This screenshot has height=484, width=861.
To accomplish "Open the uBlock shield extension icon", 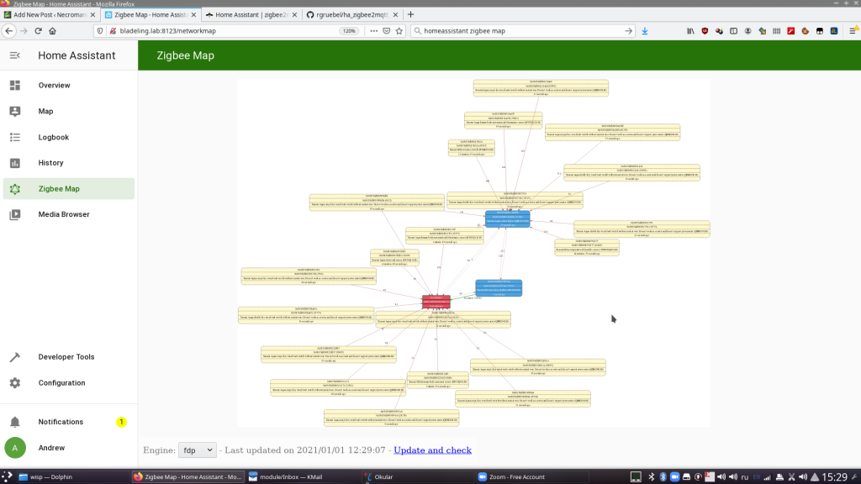I will 705,31.
